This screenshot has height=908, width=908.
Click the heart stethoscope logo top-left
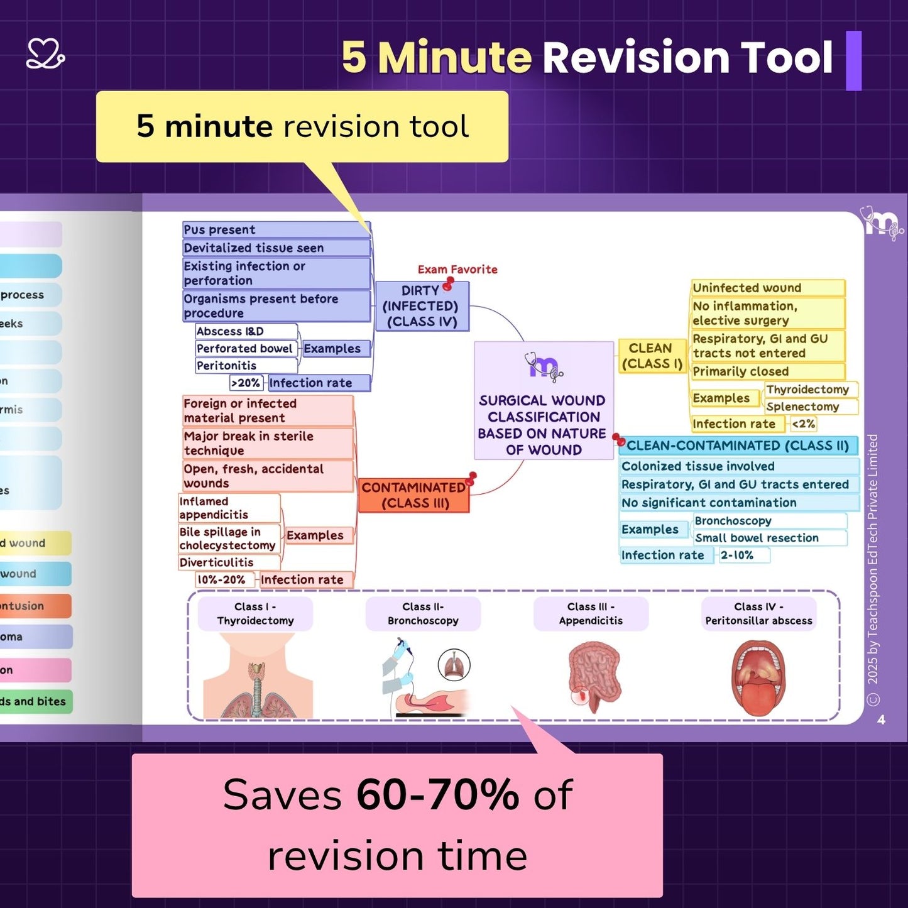tap(45, 54)
